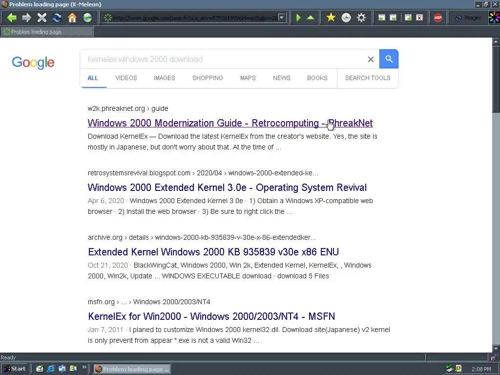The width and height of the screenshot is (500, 375).
Task: Click the K-Meleon throbber icon
Action: pos(494,18)
